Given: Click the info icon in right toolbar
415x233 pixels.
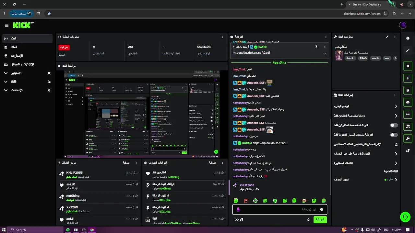Looking at the screenshot, I should pyautogui.click(x=408, y=38).
